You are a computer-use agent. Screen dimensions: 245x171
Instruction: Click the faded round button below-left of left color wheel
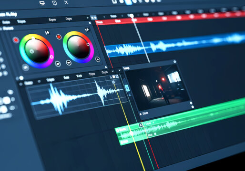click(x=25, y=67)
